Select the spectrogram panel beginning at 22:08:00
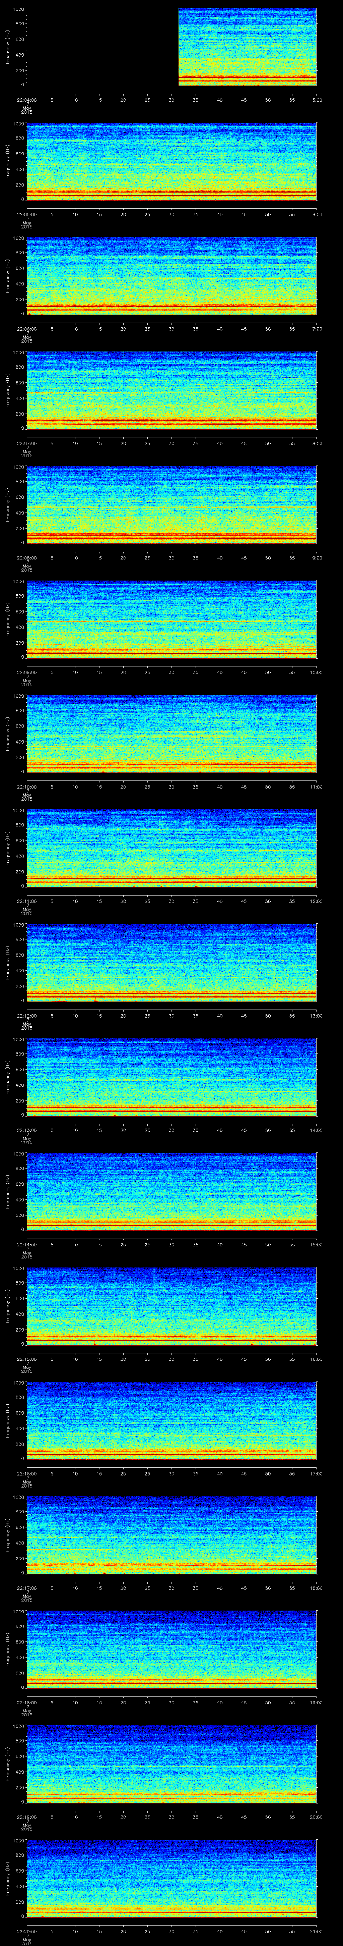 (x=172, y=505)
